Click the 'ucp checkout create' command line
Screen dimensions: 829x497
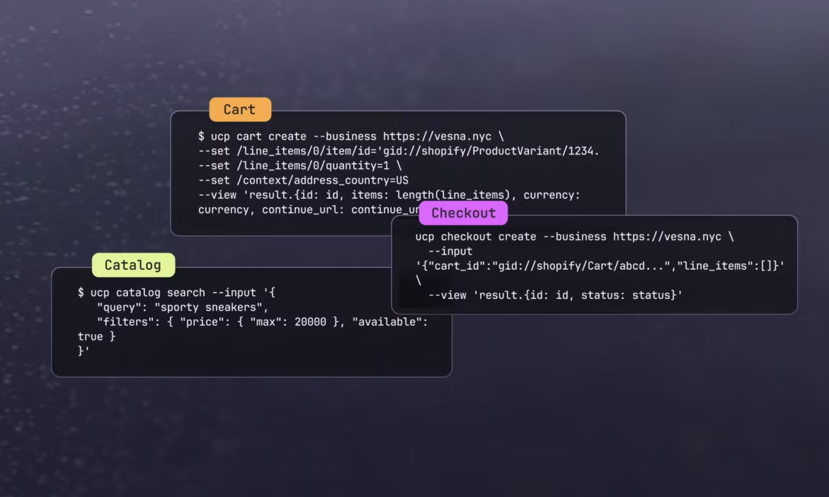pyautogui.click(x=575, y=237)
